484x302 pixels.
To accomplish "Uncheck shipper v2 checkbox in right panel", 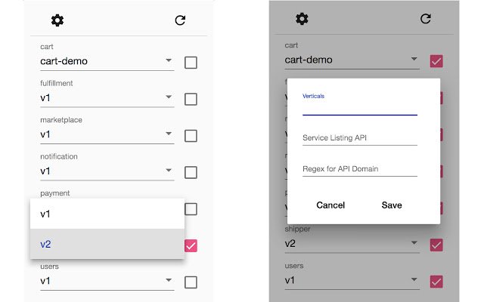I will [x=436, y=245].
